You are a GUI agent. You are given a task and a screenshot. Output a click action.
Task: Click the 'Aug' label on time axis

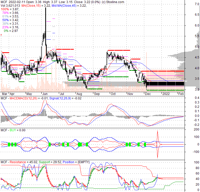pos(79,94)
